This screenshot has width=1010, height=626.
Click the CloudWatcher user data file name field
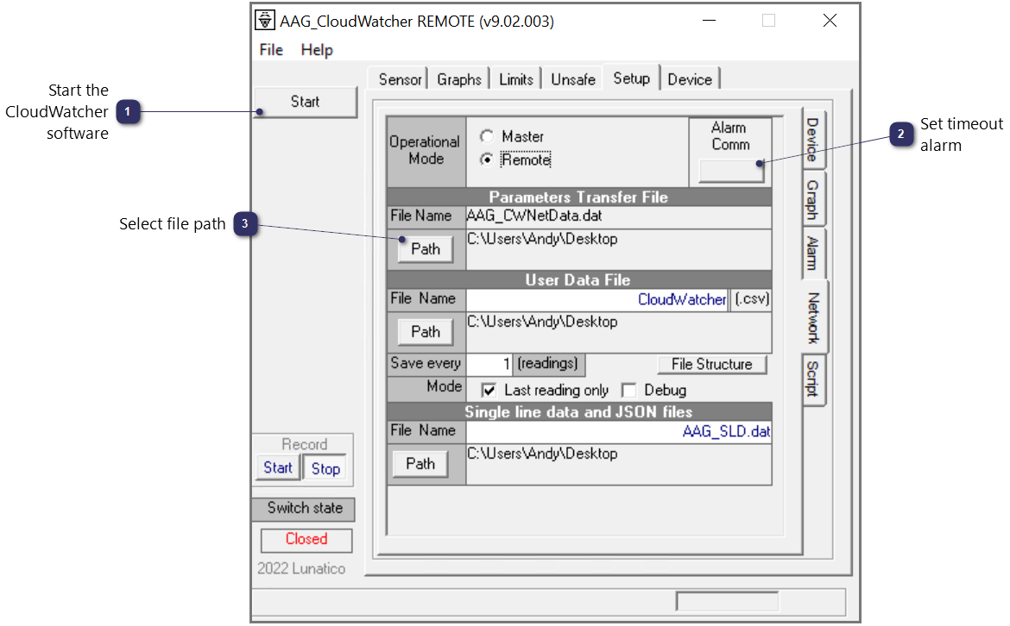[x=597, y=299]
